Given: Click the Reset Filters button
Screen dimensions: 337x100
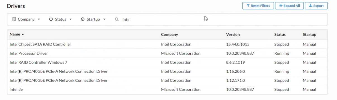Looking at the screenshot, I should 258,6.
